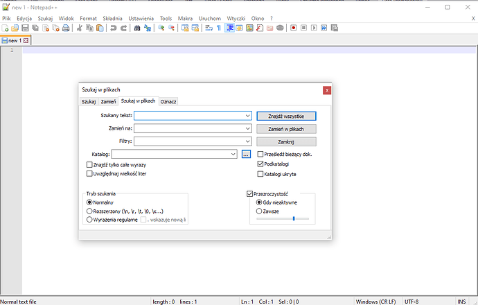Click the Print toolbar icon
The image size is (478, 305).
click(x=66, y=28)
